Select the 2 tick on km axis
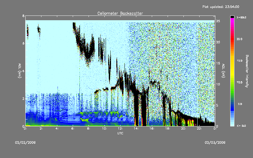 tap(23, 99)
